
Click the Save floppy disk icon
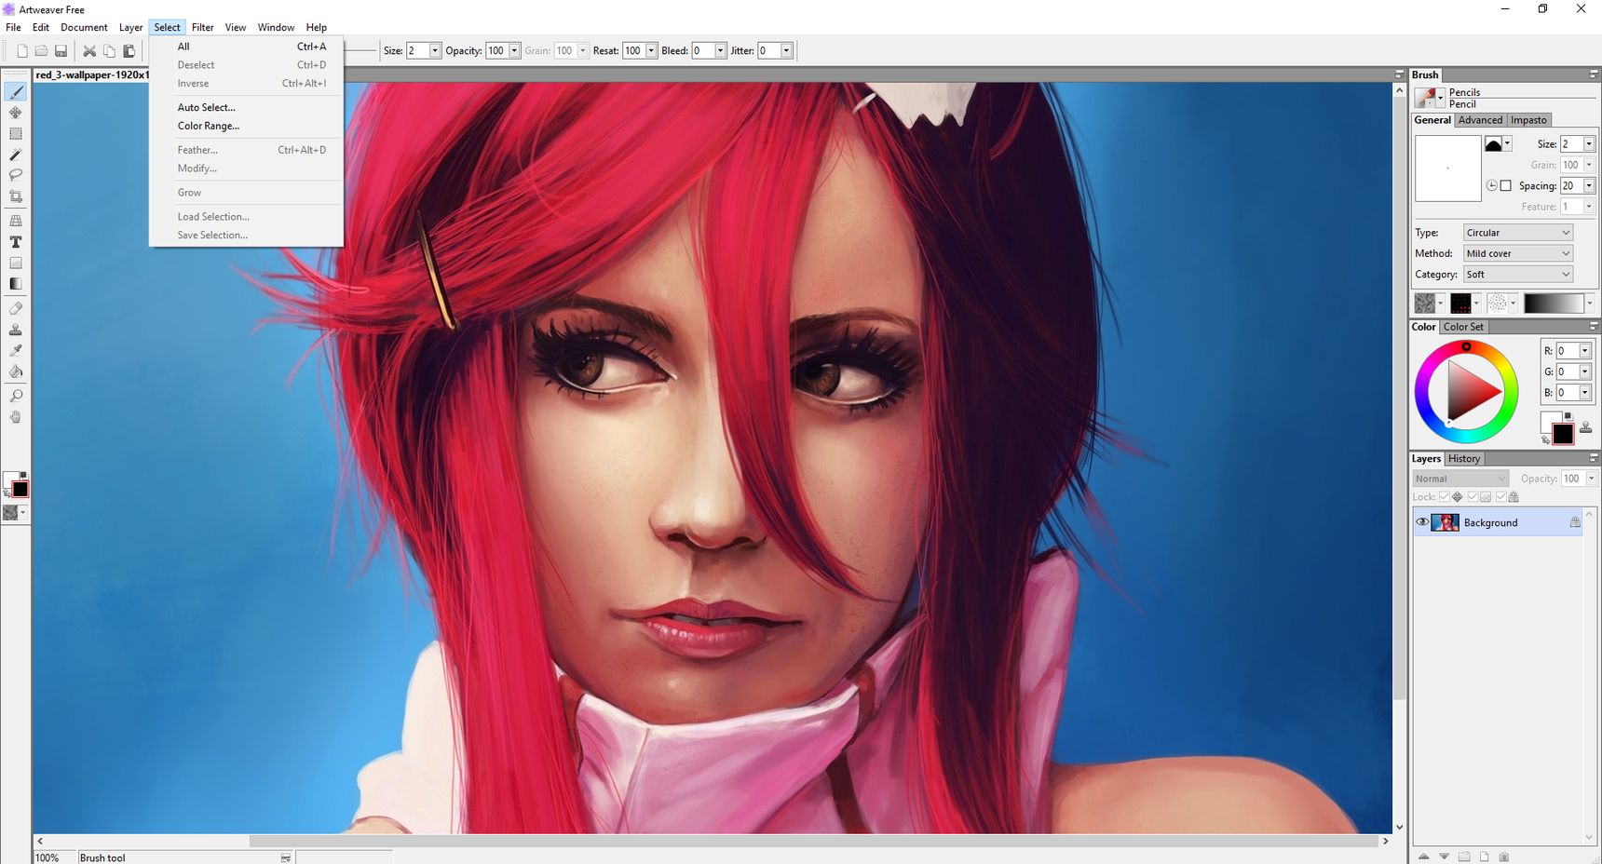point(61,51)
